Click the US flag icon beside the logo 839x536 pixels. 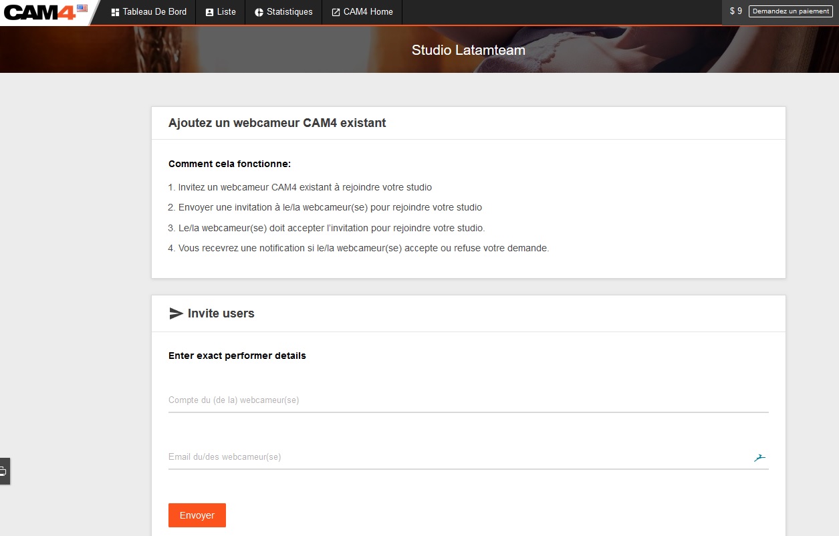(82, 9)
